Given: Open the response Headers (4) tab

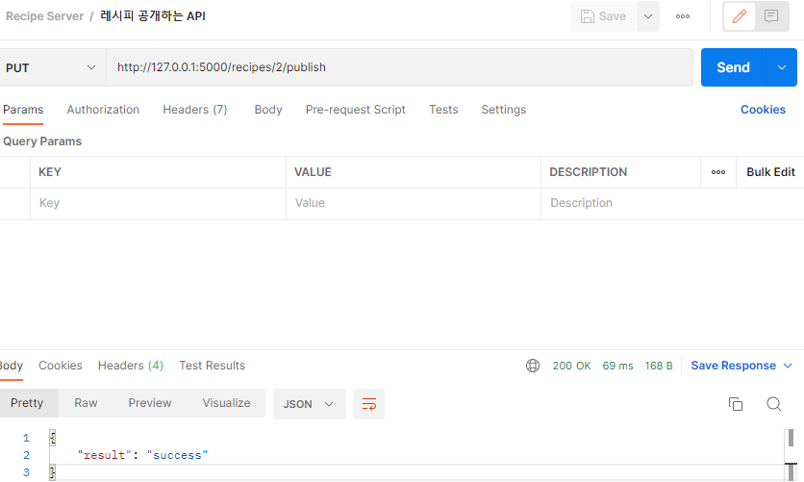Looking at the screenshot, I should coord(131,366).
